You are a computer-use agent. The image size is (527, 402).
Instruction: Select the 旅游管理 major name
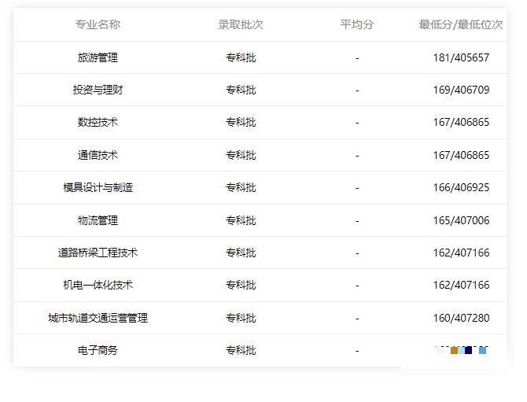pyautogui.click(x=98, y=57)
